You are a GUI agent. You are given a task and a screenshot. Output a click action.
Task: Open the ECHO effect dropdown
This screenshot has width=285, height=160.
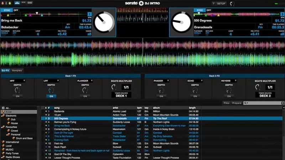point(195,81)
